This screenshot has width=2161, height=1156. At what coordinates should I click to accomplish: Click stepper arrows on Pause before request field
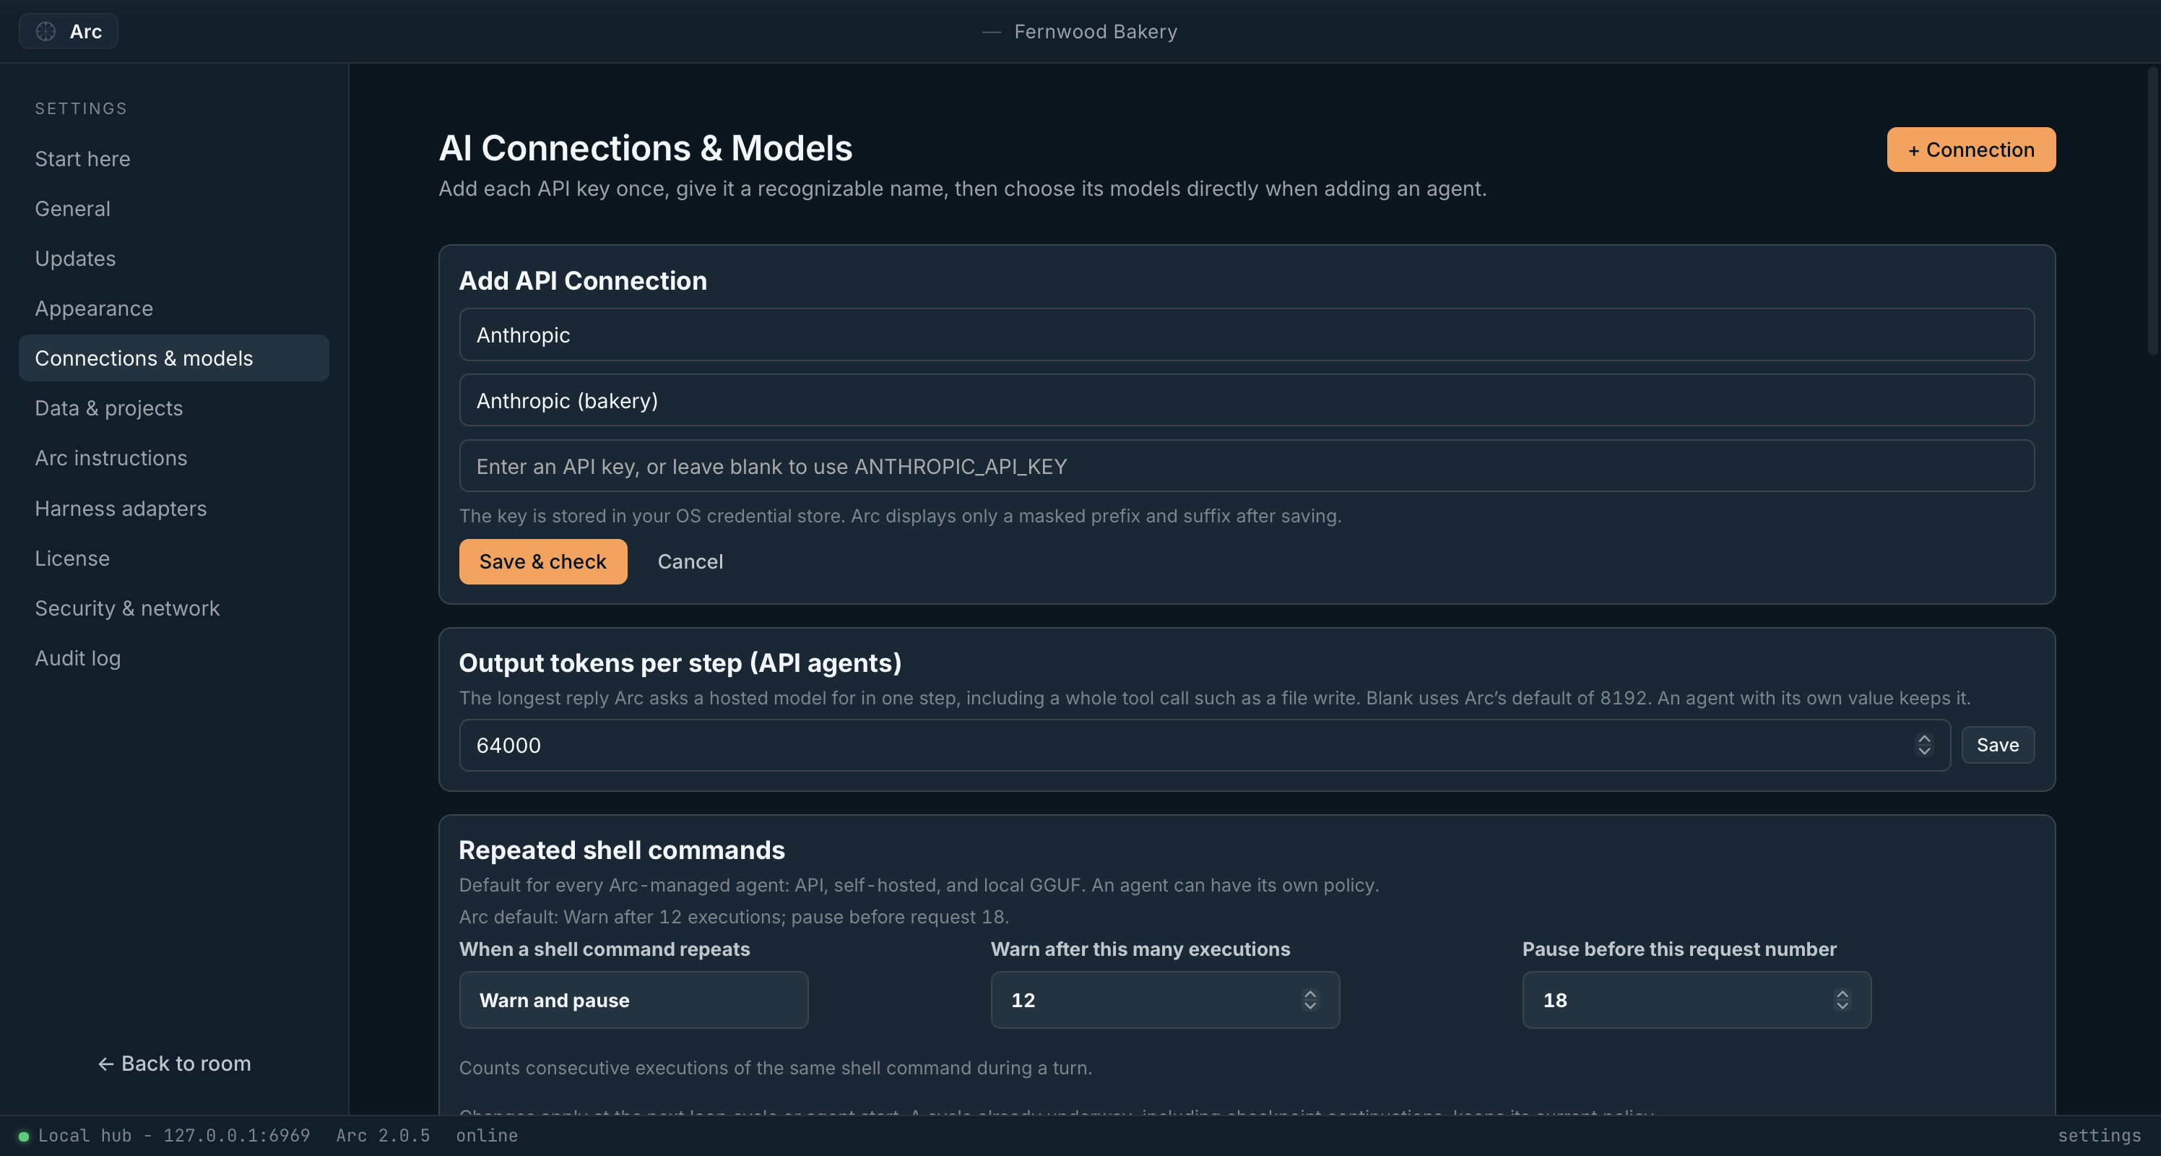tap(1842, 1000)
